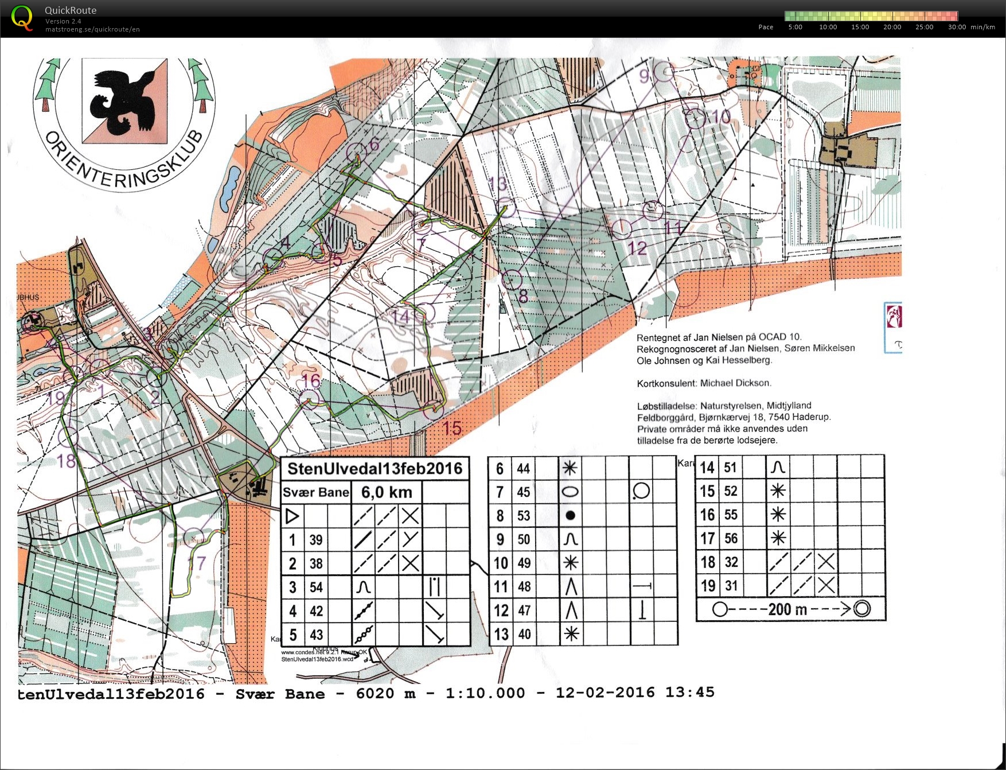Click the 'StenUlvedal13feb2016' description header
This screenshot has width=1006, height=770.
pos(375,469)
